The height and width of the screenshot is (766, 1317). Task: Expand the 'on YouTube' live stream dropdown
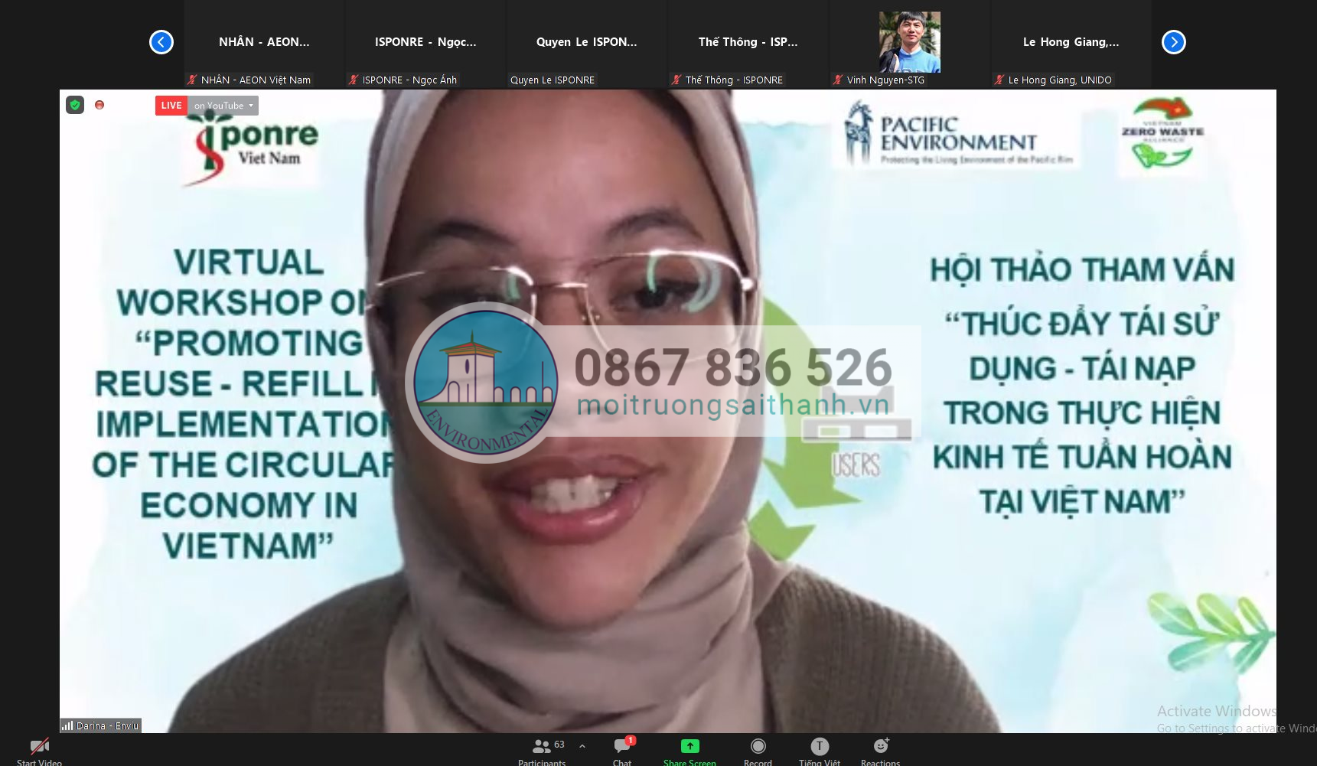point(223,106)
